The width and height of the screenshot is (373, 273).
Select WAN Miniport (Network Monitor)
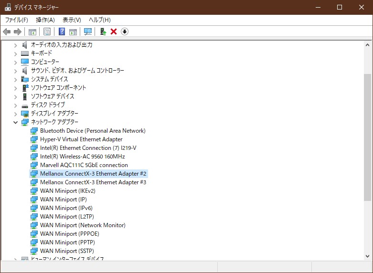point(83,225)
